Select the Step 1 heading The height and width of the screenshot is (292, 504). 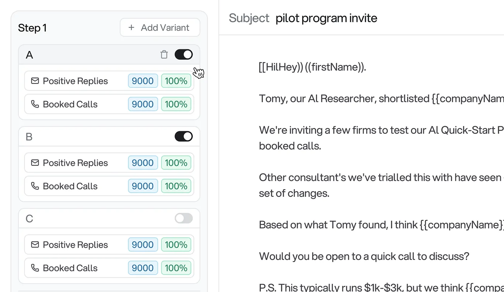[32, 28]
